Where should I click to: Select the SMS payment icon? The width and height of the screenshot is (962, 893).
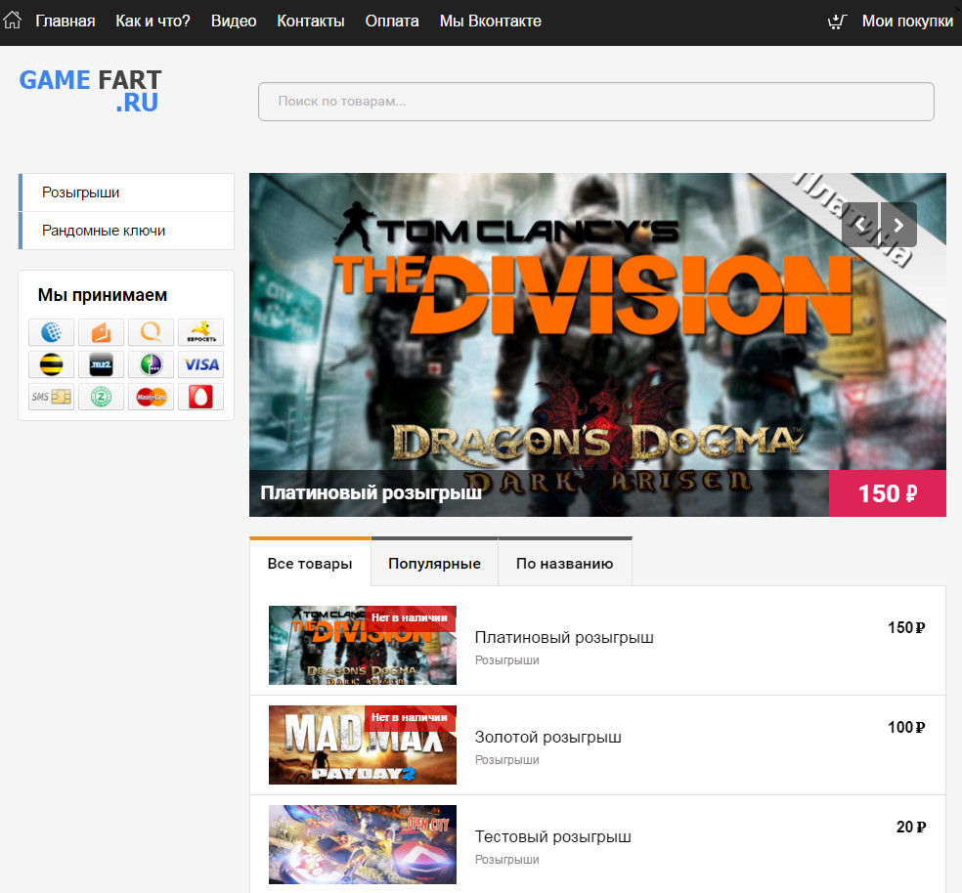(52, 397)
